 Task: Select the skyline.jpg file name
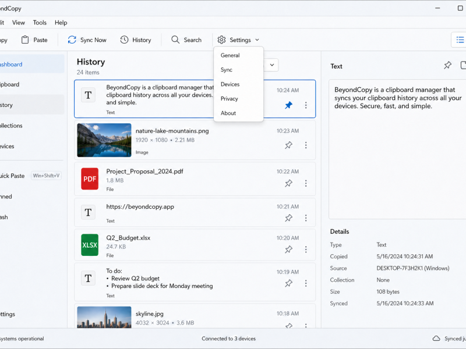pyautogui.click(x=150, y=314)
